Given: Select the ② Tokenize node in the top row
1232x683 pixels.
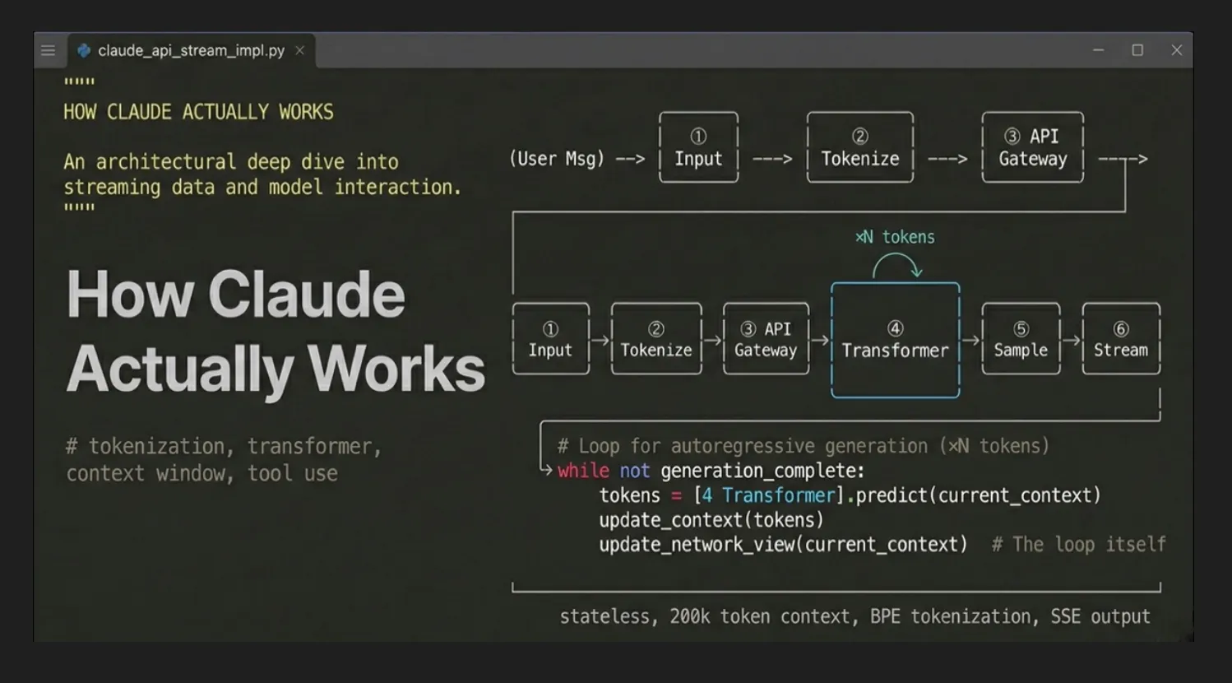Looking at the screenshot, I should tap(859, 148).
